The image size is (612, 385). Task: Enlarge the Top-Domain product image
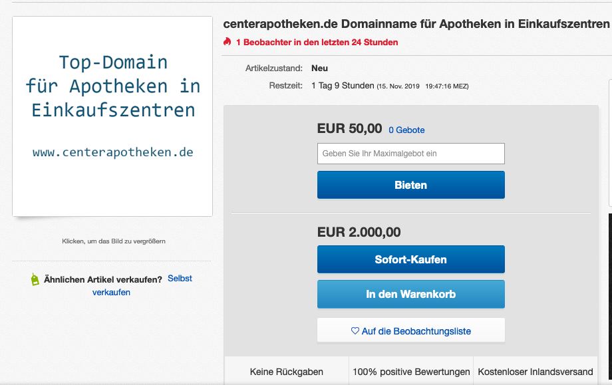[x=112, y=116]
